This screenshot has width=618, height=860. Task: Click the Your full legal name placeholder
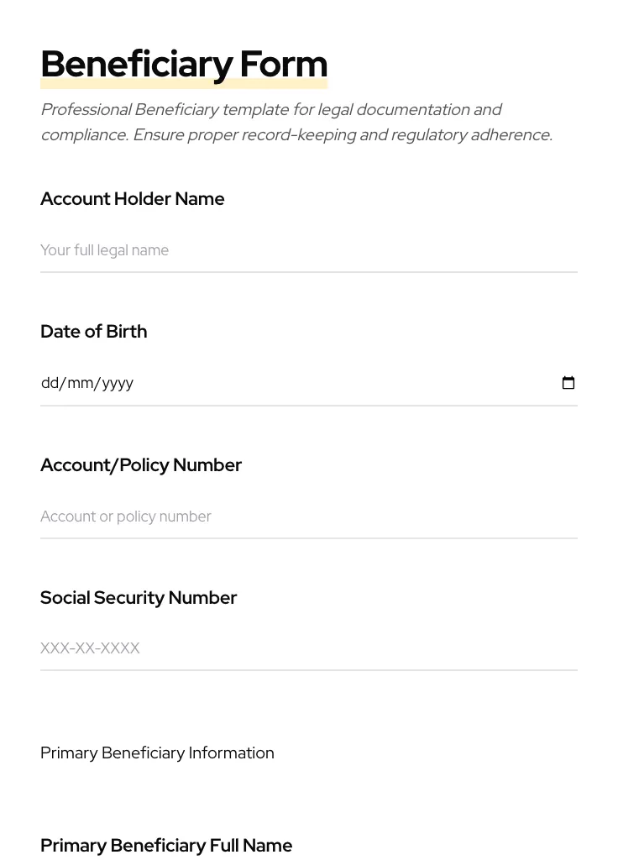click(104, 250)
